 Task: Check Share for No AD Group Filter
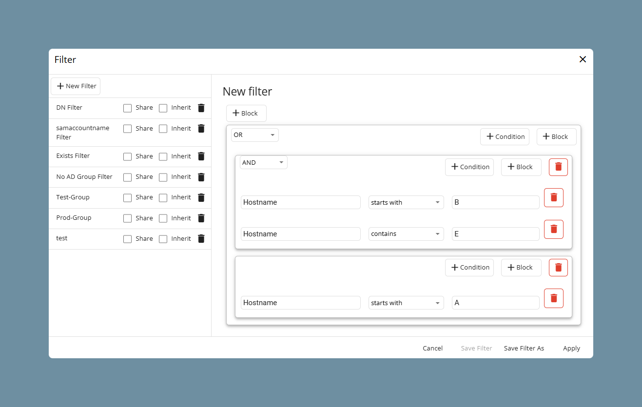(127, 177)
